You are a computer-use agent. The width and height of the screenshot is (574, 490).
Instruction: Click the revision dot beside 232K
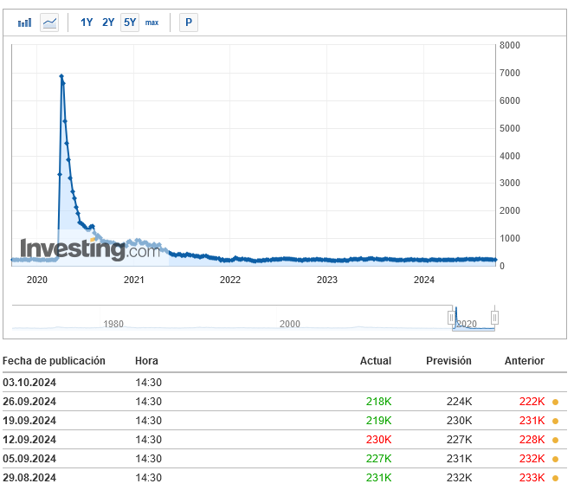pyautogui.click(x=555, y=459)
